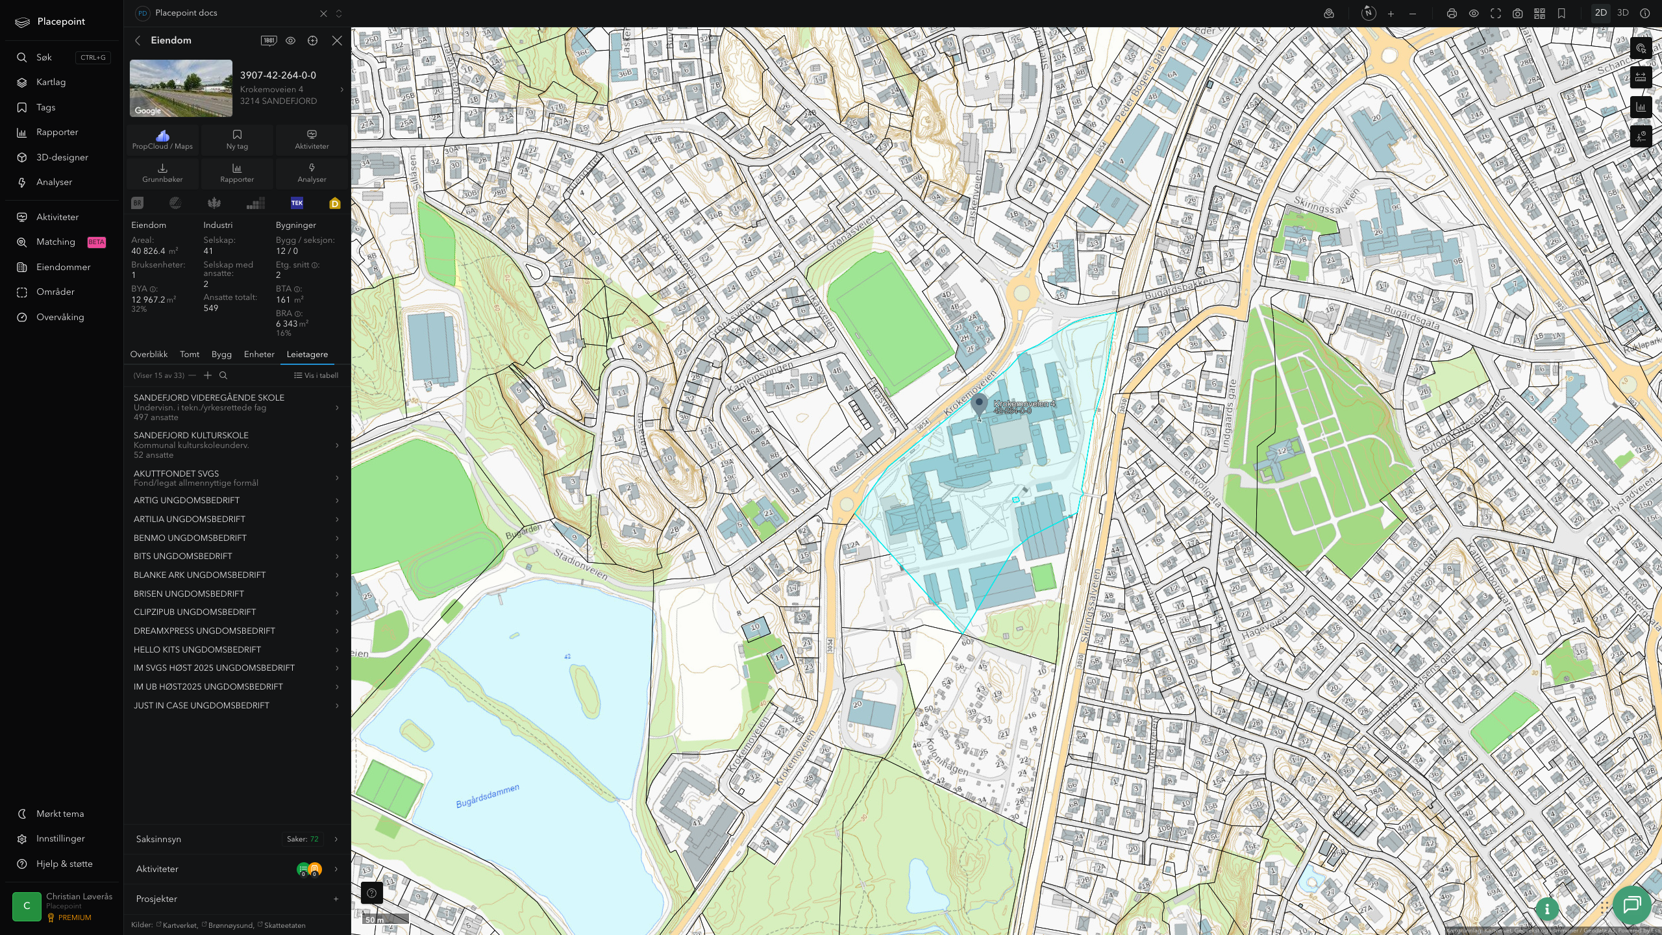Open Matching in the sidebar

56,242
